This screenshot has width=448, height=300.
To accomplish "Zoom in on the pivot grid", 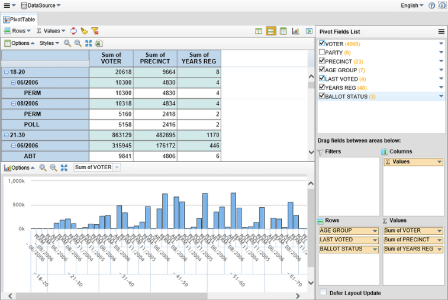I will coord(67,43).
